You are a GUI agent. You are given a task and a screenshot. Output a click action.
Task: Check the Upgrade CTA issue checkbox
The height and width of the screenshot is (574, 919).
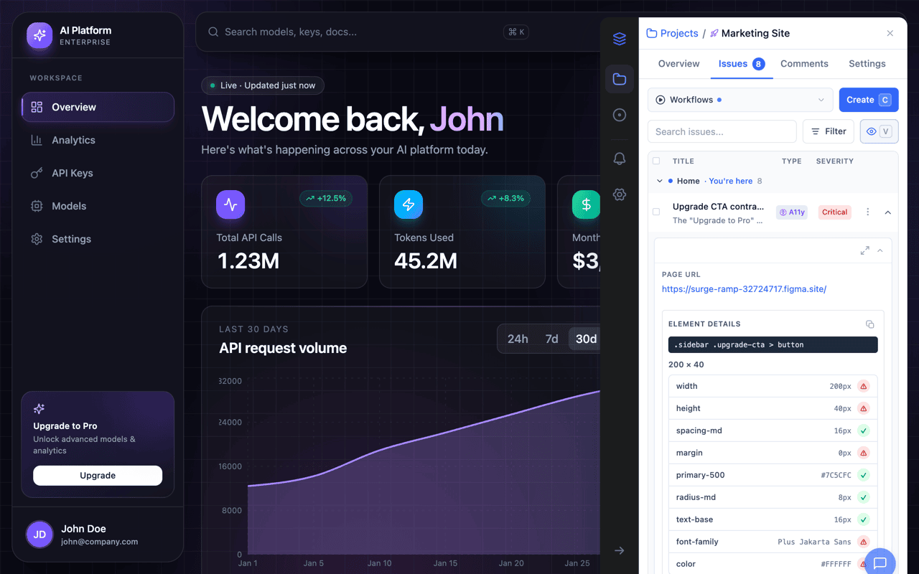[656, 212]
